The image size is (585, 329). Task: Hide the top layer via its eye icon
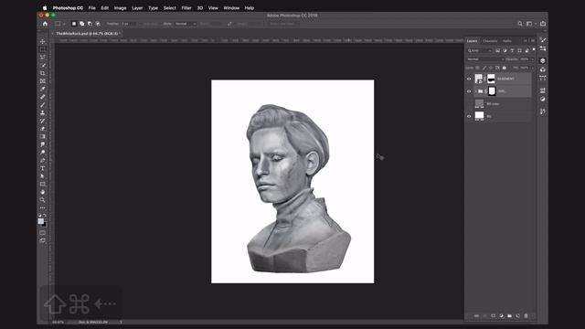[x=469, y=79]
